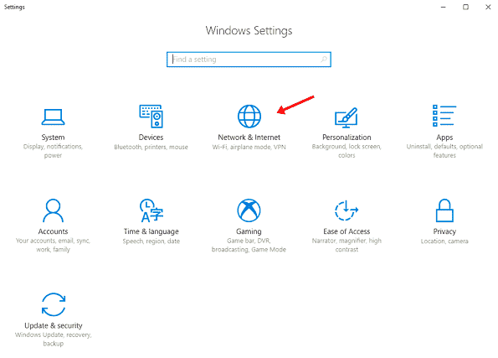The image size is (498, 358).
Task: Click 'Speech, region, date' description
Action: (151, 241)
